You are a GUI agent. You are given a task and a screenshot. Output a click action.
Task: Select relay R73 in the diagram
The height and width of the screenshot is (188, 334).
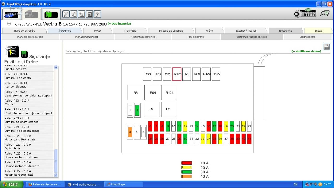157,74
